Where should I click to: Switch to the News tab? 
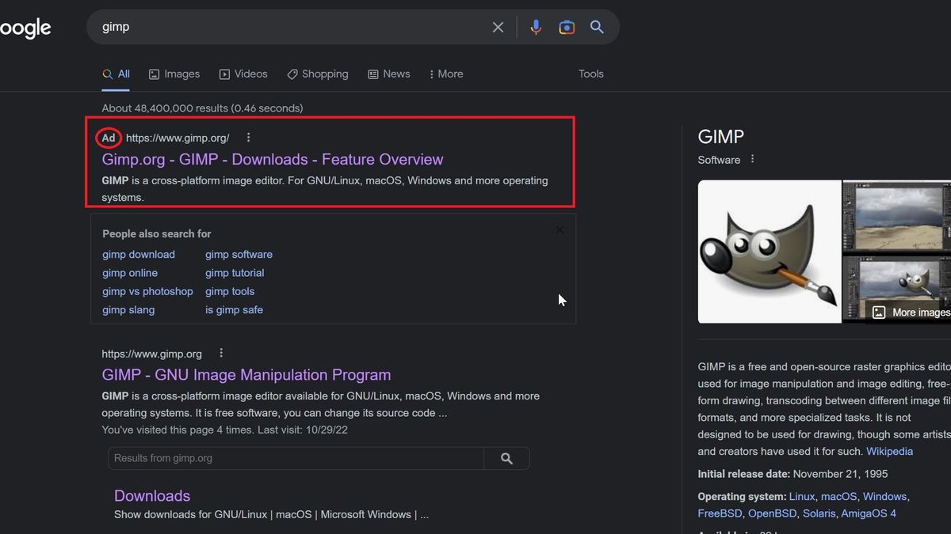tap(389, 74)
